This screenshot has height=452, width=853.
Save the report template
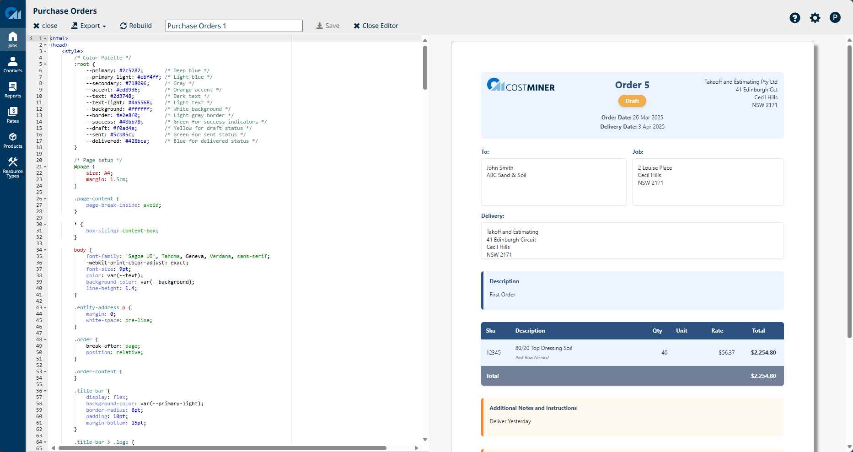(328, 26)
